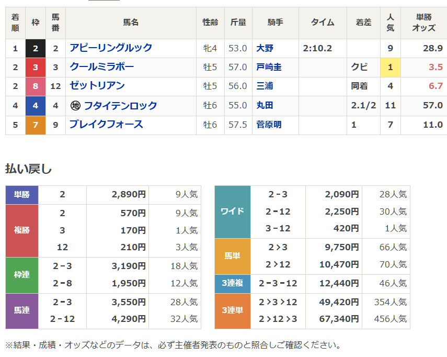Viewport: 447px width, 357px height.
Task: Click the 地 icon beside フタイテンロック
Action: [75, 106]
